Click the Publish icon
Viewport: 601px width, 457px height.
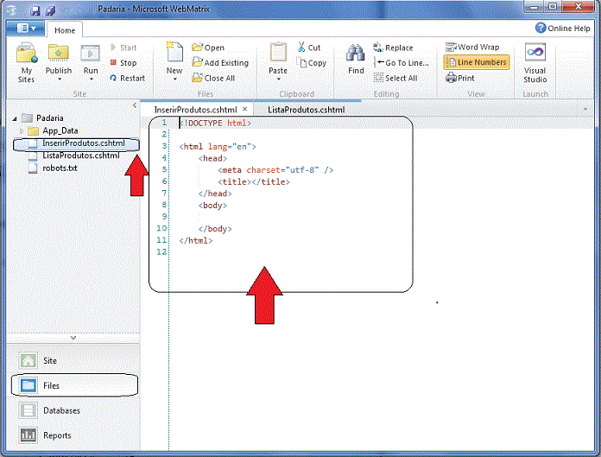click(x=58, y=54)
